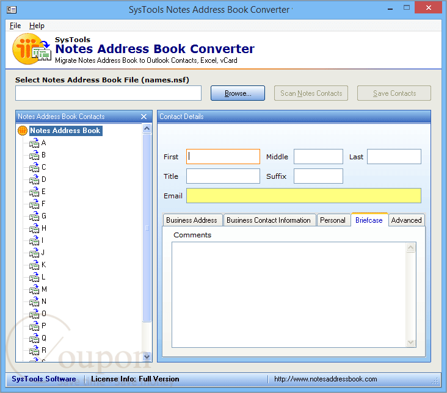
Task: Click the contact icon beside letter L
Action: 34,277
